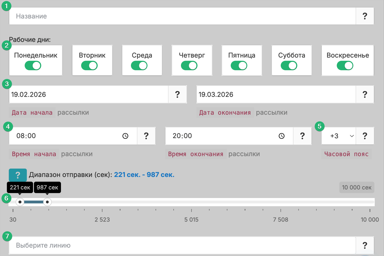Click the end date field showing 19.03.2026
Viewport: 384px width, 256px height.
point(275,94)
